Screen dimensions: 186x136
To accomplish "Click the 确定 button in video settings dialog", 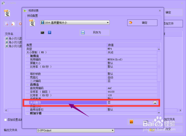I will tap(142, 23).
